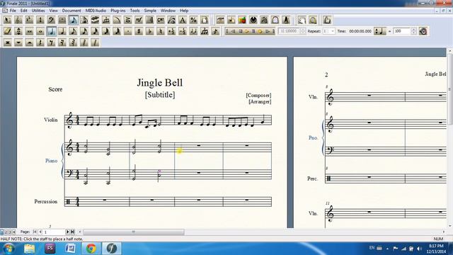Click the [Composer] placeholder text

[258, 95]
